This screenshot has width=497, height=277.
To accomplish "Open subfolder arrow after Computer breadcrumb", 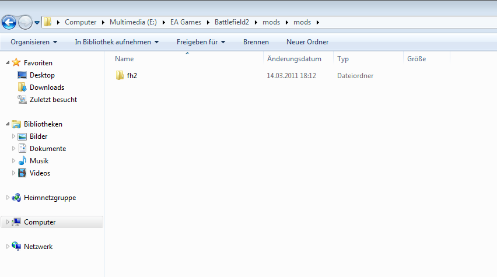I will (103, 22).
